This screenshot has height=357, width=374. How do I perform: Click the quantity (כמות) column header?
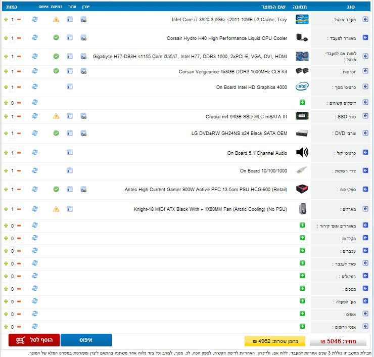[12, 7]
